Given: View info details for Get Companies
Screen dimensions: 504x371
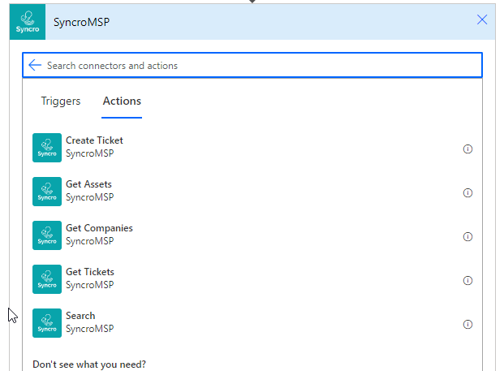Looking at the screenshot, I should point(467,237).
